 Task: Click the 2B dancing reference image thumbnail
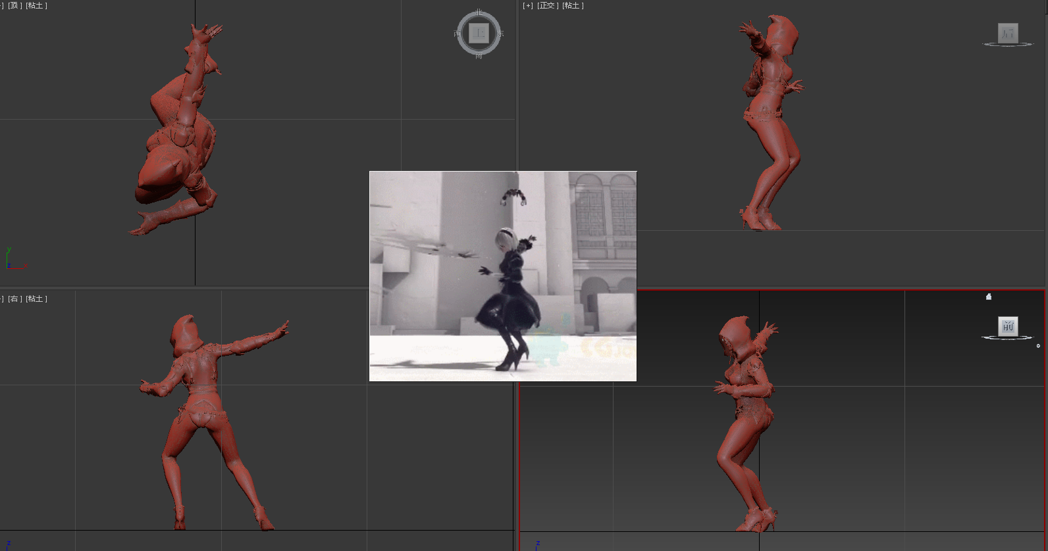[x=503, y=276]
